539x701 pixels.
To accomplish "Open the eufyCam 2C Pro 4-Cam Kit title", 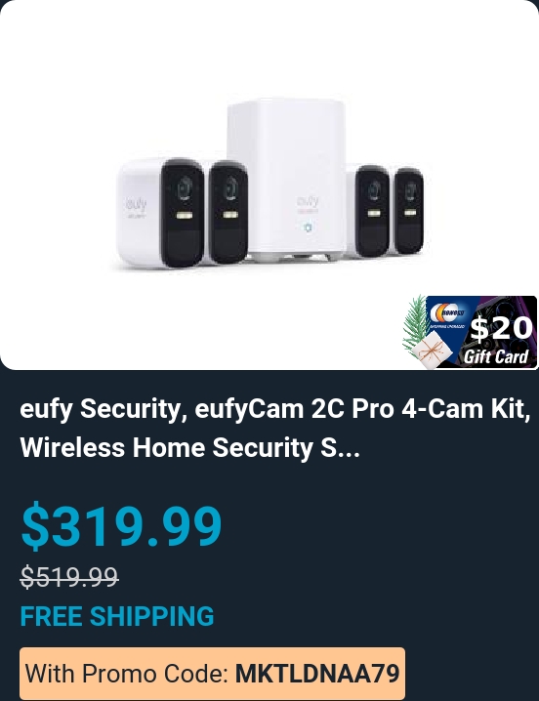I will point(275,409).
